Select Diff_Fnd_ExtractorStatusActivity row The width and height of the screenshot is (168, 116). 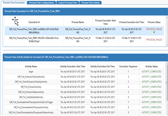[x=84, y=92]
